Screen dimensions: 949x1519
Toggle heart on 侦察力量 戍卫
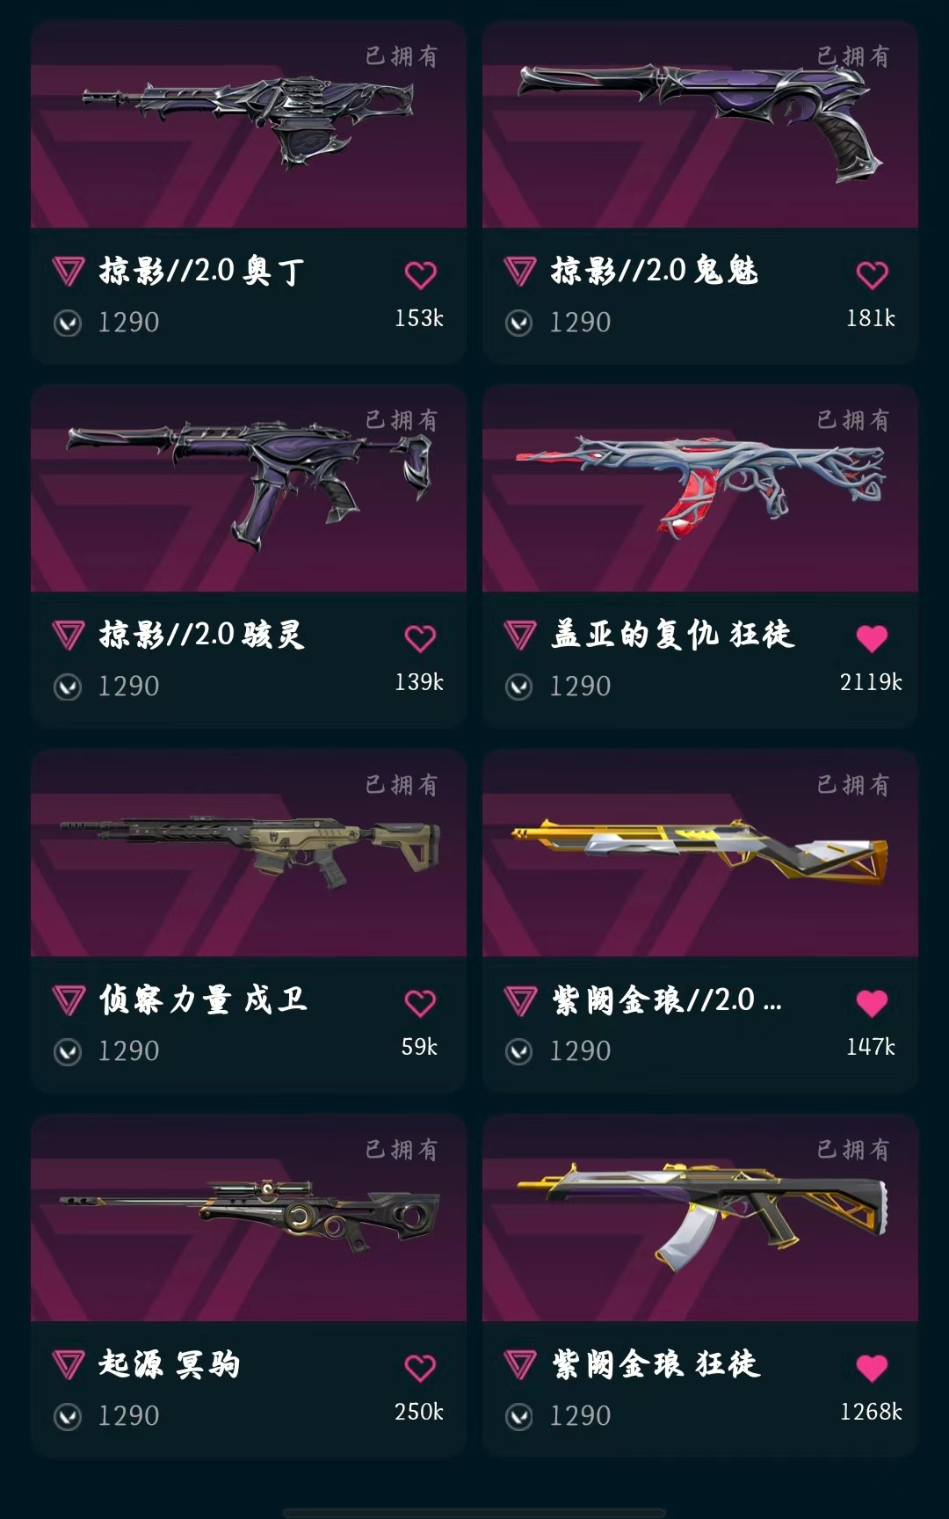(x=420, y=1004)
